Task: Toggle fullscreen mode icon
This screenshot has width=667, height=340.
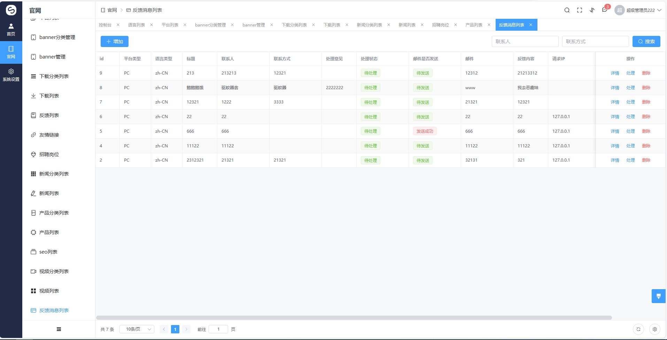Action: click(x=580, y=10)
